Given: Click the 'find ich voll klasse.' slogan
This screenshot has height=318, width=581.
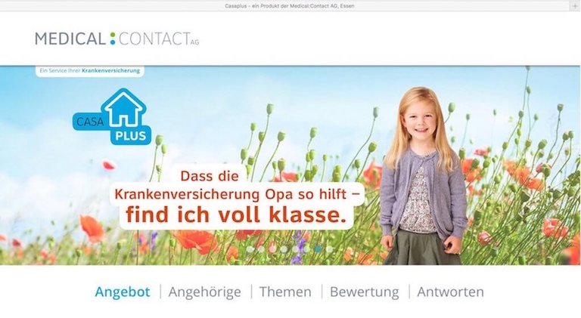Looking at the screenshot, I should 236,214.
